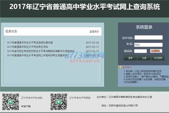Open the 期间咨询服务及举报电话 announcement
The width and height of the screenshot is (169, 113).
[41, 51]
